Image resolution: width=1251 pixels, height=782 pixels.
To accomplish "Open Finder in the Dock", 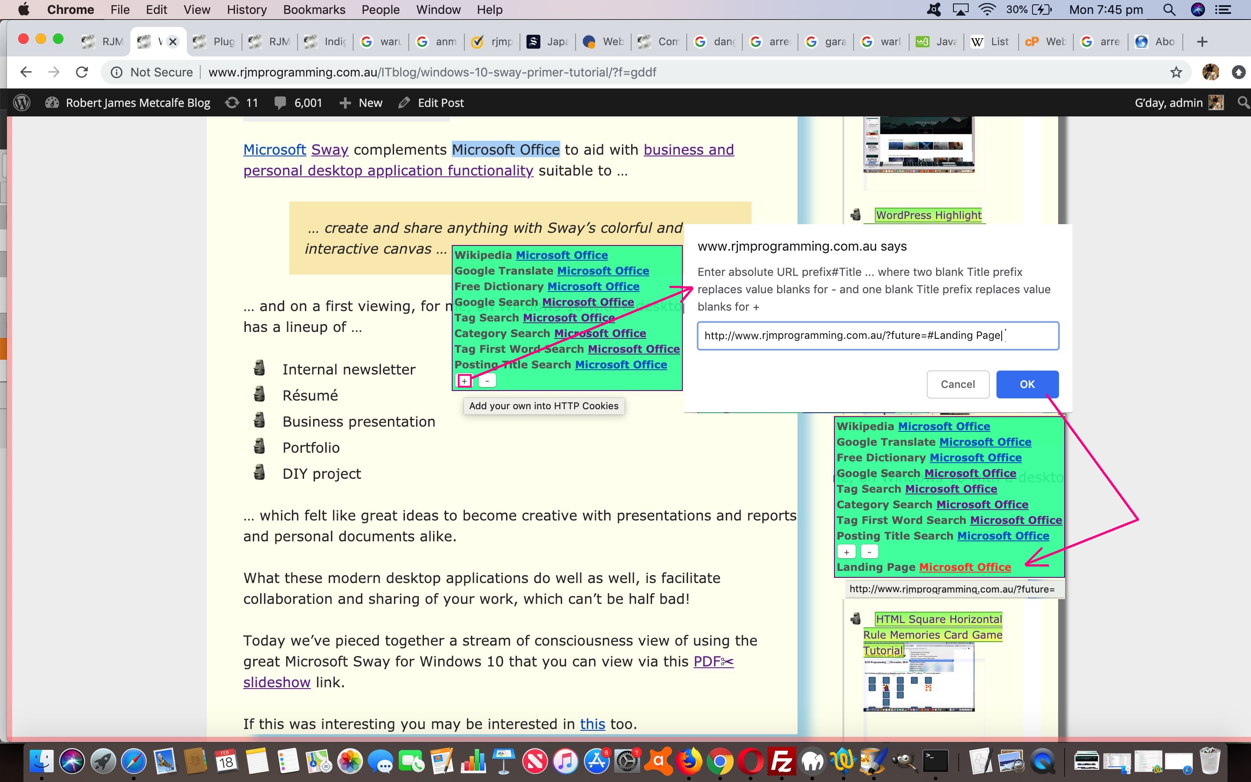I will [x=41, y=761].
